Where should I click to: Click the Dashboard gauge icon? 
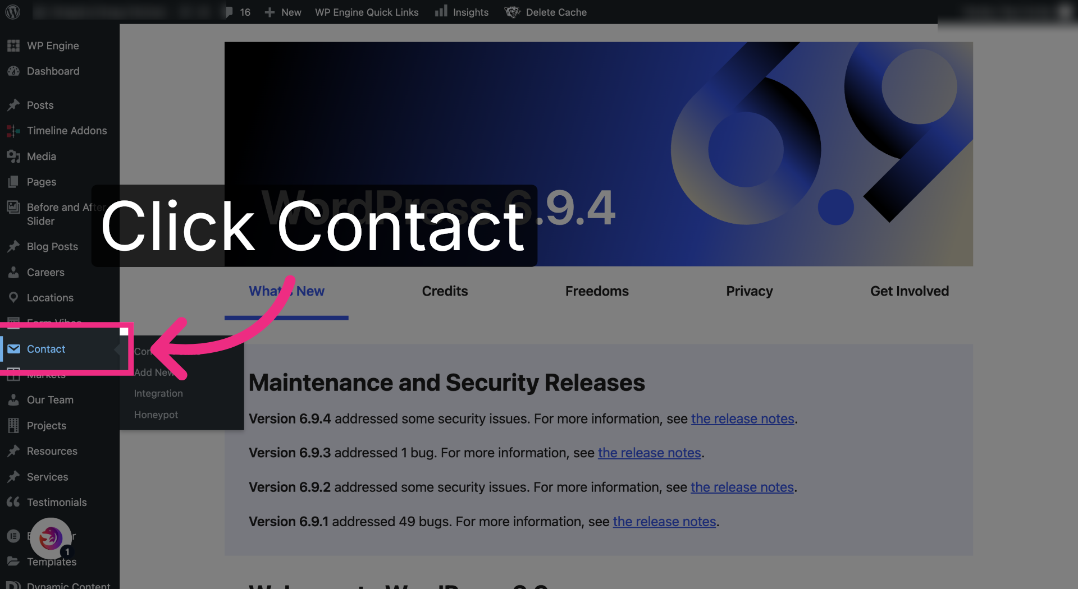click(x=13, y=71)
